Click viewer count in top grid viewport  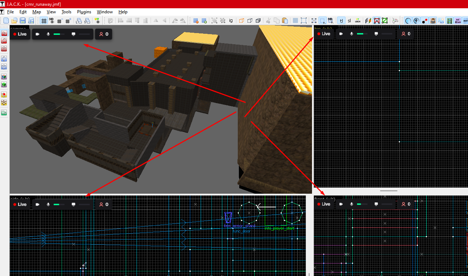[406, 34]
